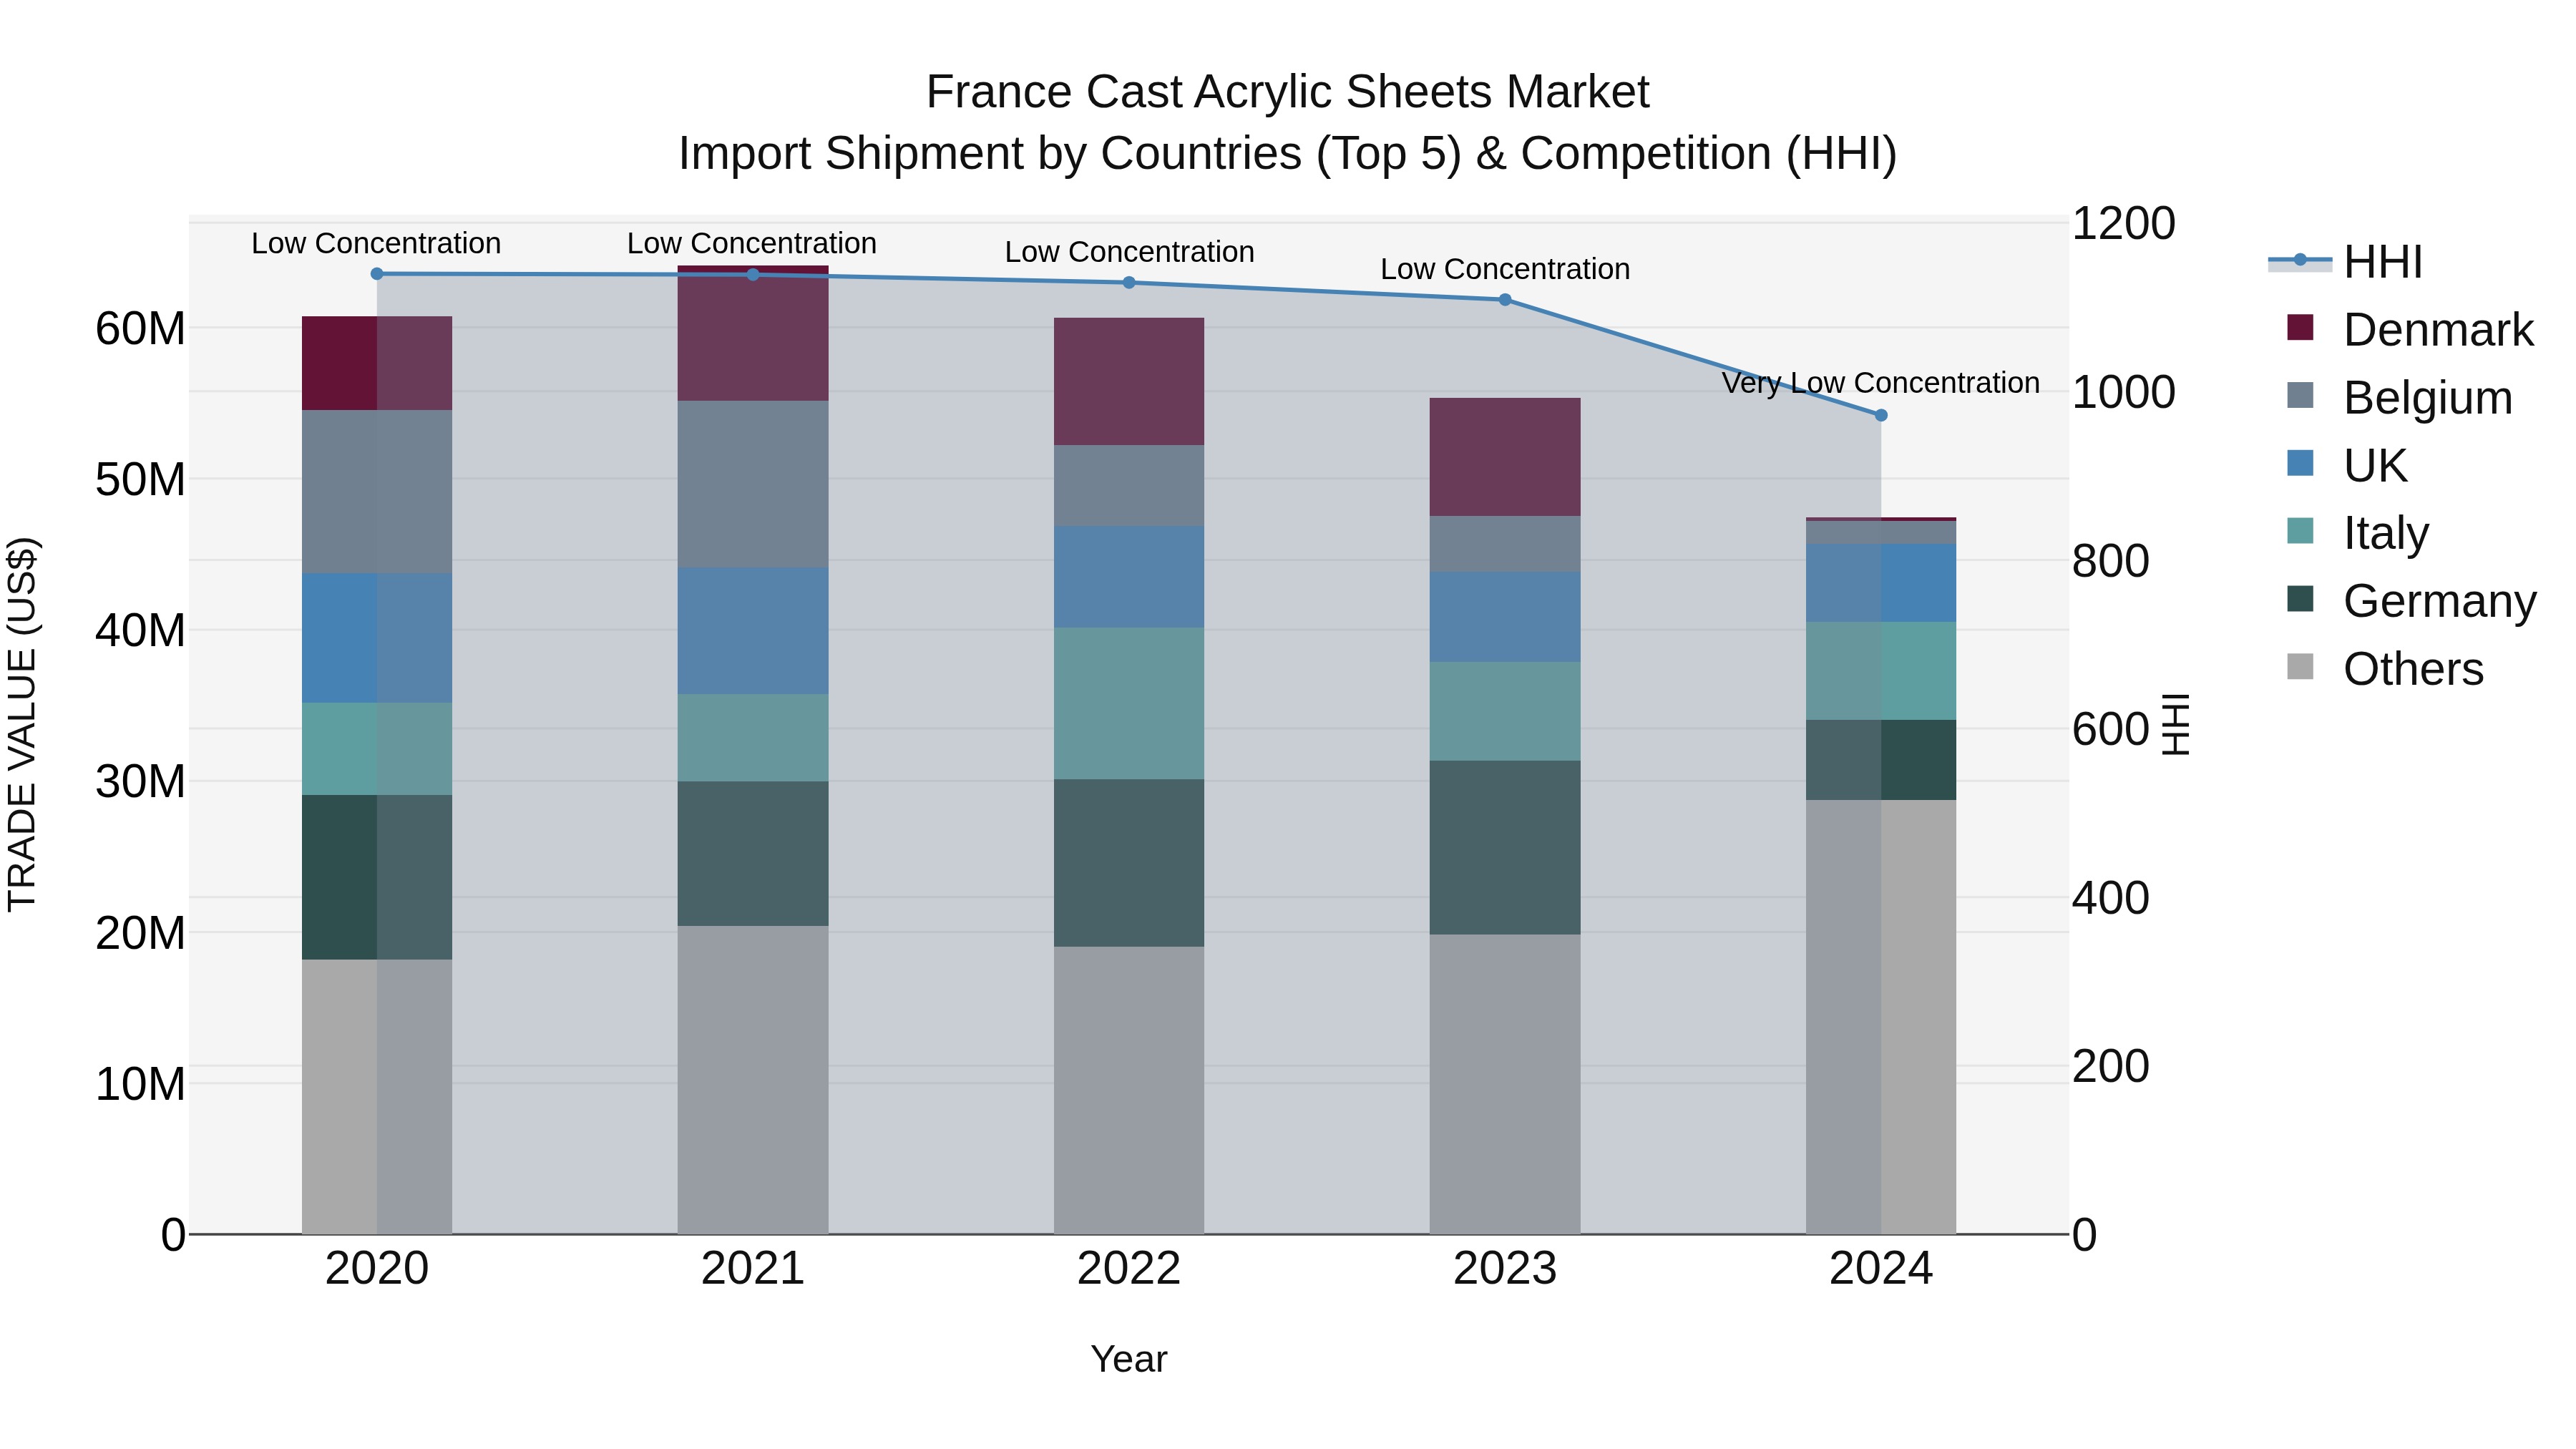Click the 2020 x-axis tick label
The height and width of the screenshot is (1449, 2576).
point(377,1269)
